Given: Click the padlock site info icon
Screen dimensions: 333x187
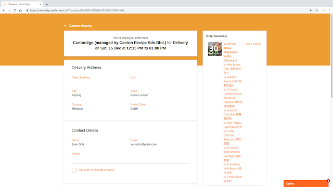Looking at the screenshot, I should pos(28,10).
